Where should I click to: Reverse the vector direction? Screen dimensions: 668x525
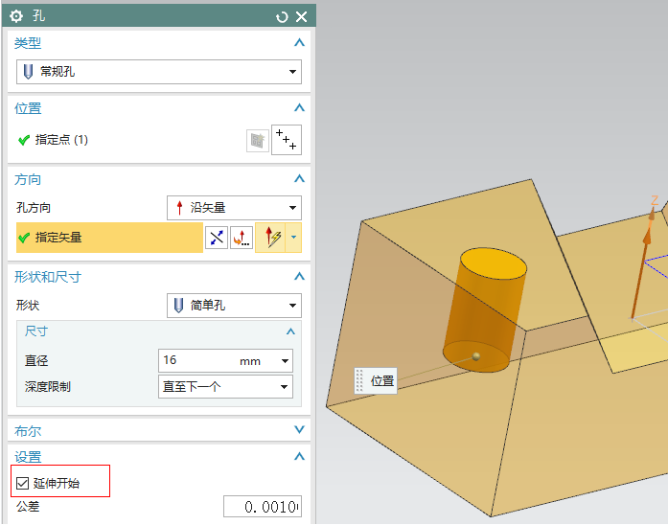click(217, 238)
